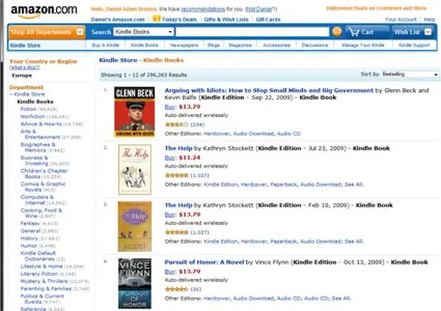Click Kindle Store in the breadcrumb

click(118, 60)
